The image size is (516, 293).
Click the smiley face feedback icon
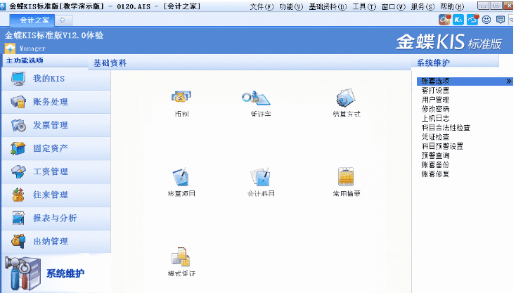pyautogui.click(x=486, y=20)
